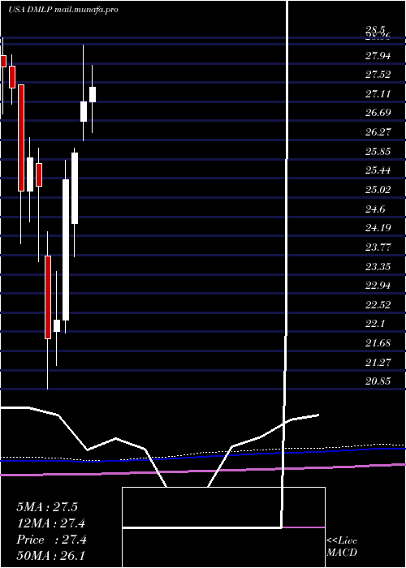The width and height of the screenshot is (406, 568).
Task: Choose the 22.1 price label
Action: [x=375, y=324]
